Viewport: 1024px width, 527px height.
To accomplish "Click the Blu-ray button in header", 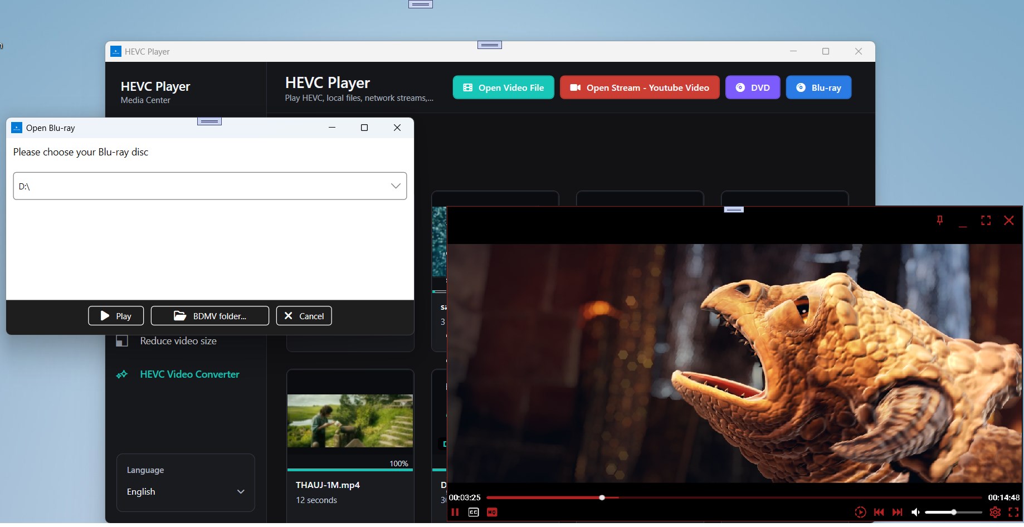I will tap(818, 87).
